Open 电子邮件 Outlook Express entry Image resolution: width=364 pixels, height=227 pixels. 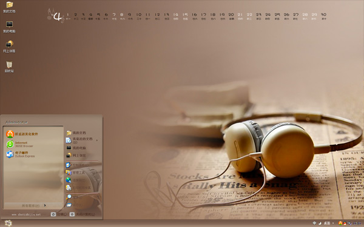point(21,154)
